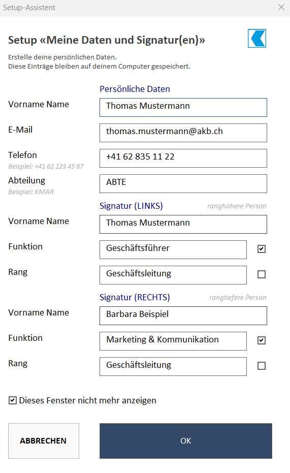Select the Telefon number field
The height and width of the screenshot is (473, 290).
(183, 158)
